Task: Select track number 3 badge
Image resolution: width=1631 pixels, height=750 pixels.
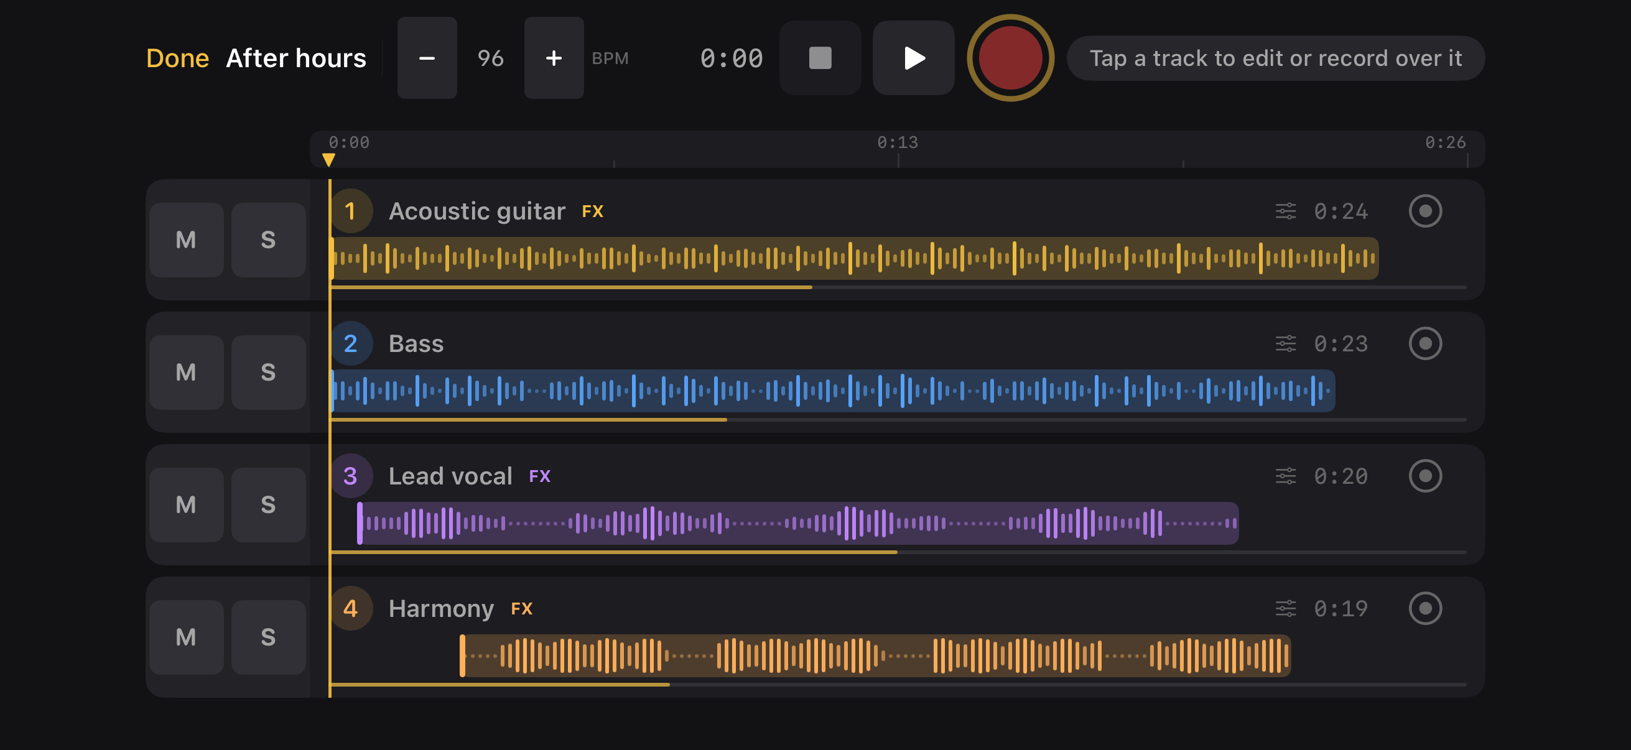Action: pyautogui.click(x=350, y=476)
